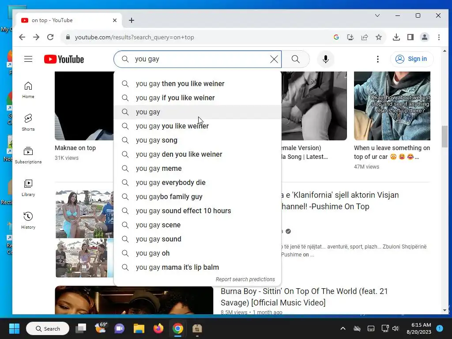
Task: Choose 'you gay mama it's lip balm'
Action: pyautogui.click(x=197, y=267)
